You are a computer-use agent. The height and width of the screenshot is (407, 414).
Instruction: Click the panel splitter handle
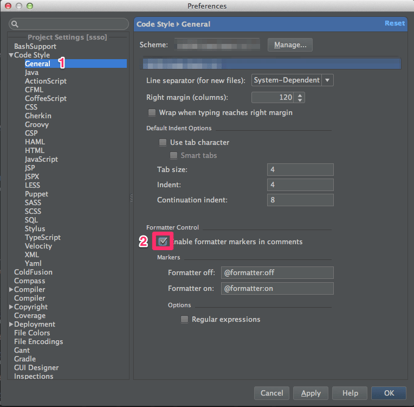(131, 198)
